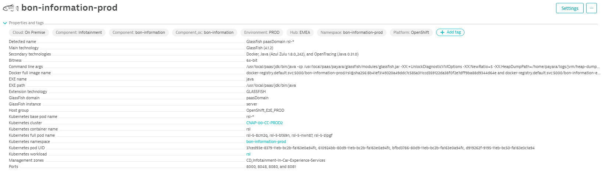Click the Settings button

(570, 8)
